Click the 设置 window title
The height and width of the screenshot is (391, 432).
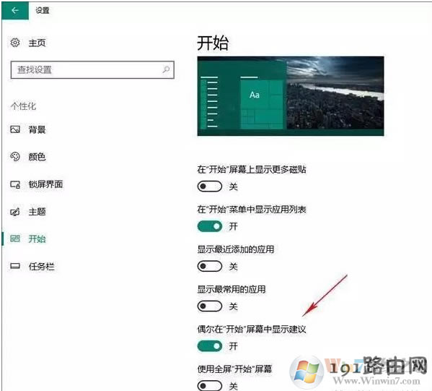[43, 11]
